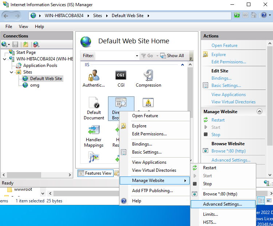Click the Refresh page toolbar icon
Screen dimensions: 273x226
pos(237,15)
